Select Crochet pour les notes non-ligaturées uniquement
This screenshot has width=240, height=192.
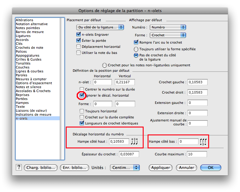coord(105,65)
